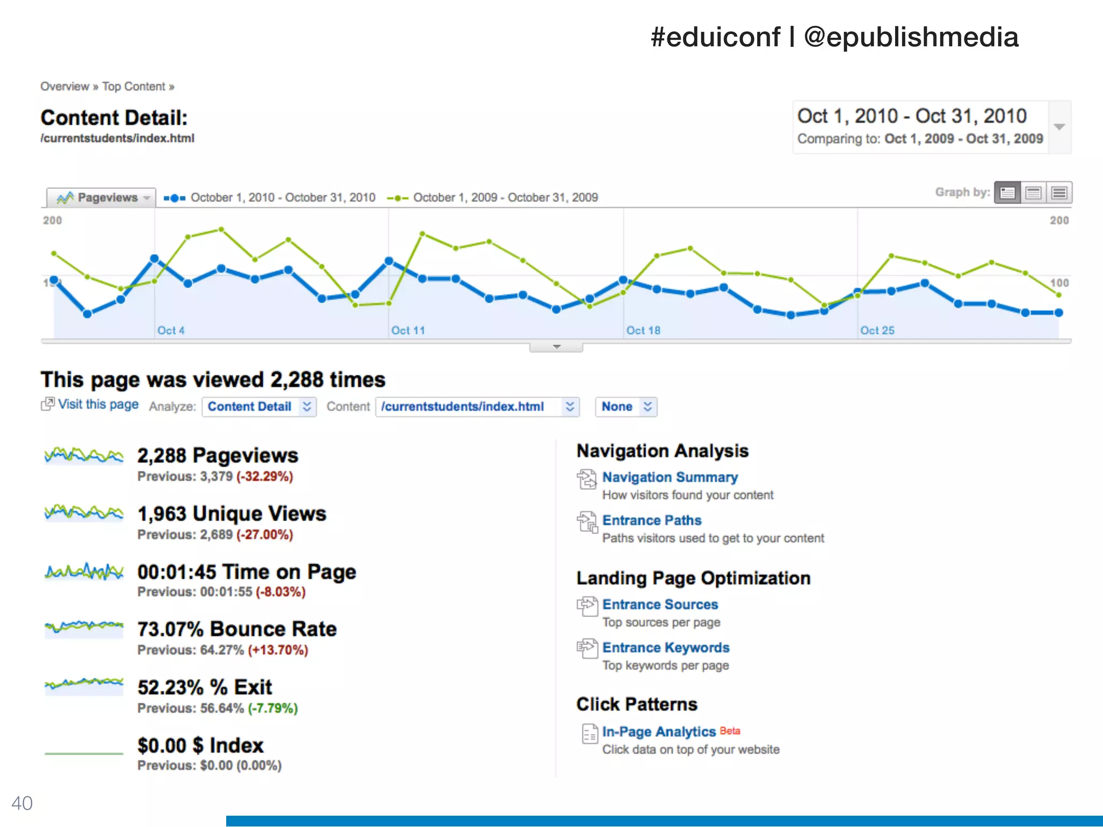Click the Entrance Sources icon
1103x827 pixels.
[587, 606]
